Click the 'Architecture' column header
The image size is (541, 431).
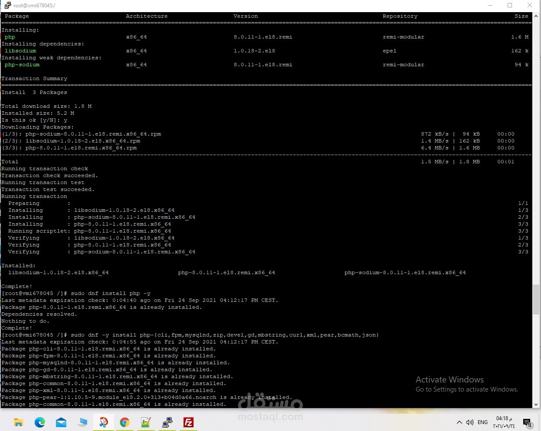147,16
